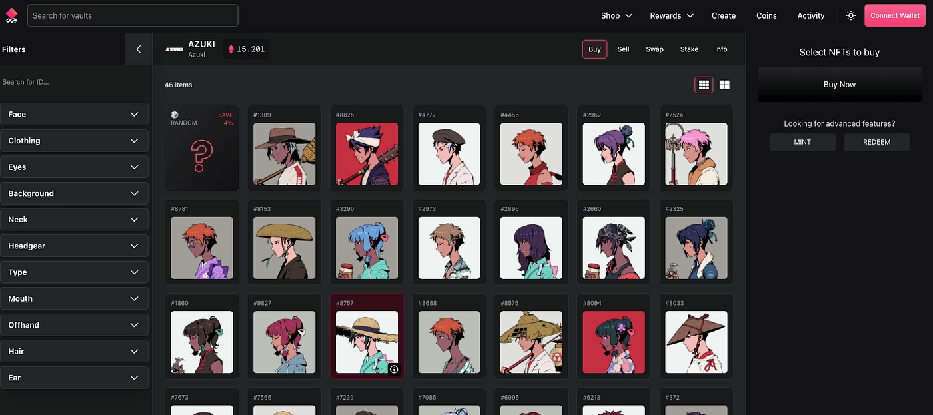
Task: Toggle the light/dark theme sun icon
Action: pyautogui.click(x=850, y=15)
